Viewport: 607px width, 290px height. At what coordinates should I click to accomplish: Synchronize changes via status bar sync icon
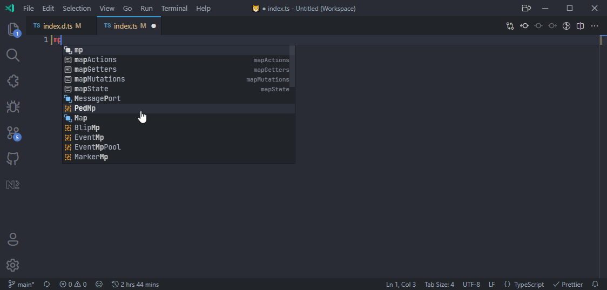click(47, 285)
